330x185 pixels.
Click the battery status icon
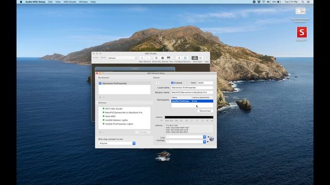[x=279, y=2]
